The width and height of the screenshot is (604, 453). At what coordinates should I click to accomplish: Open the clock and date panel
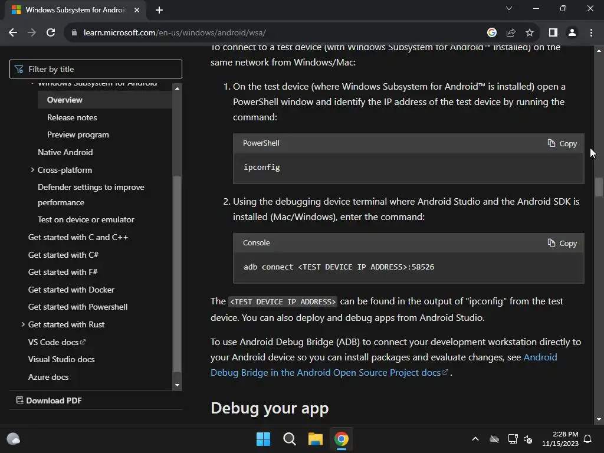560,439
